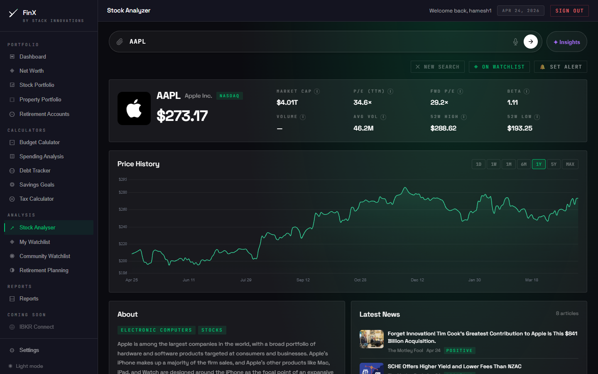Image resolution: width=598 pixels, height=374 pixels.
Task: Click the Avg Vol info icon
Action: point(383,117)
